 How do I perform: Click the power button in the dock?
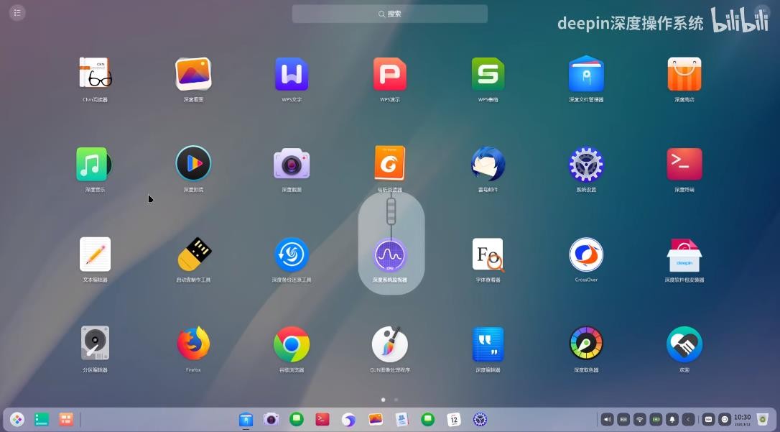(725, 420)
